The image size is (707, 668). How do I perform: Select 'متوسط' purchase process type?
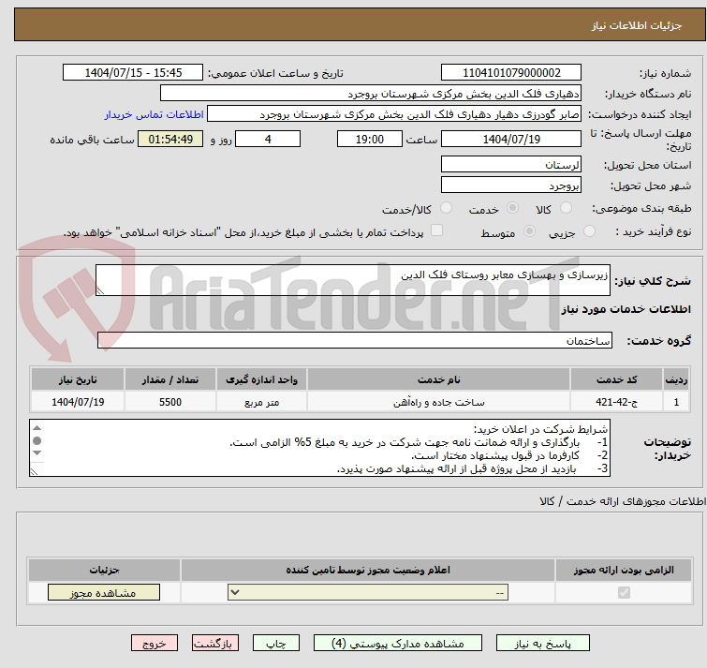tap(530, 231)
